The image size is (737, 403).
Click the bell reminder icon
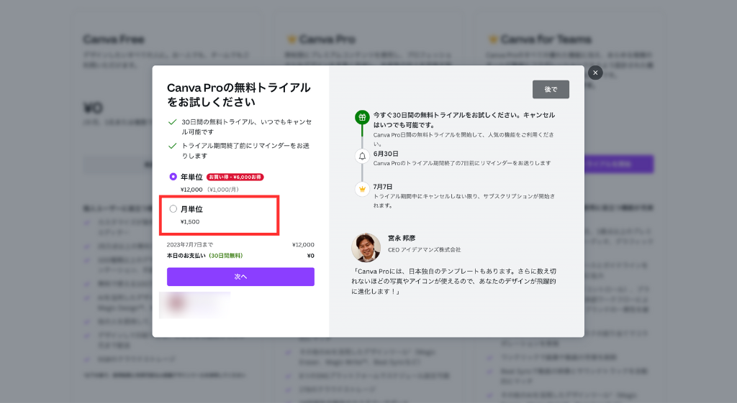(x=362, y=156)
